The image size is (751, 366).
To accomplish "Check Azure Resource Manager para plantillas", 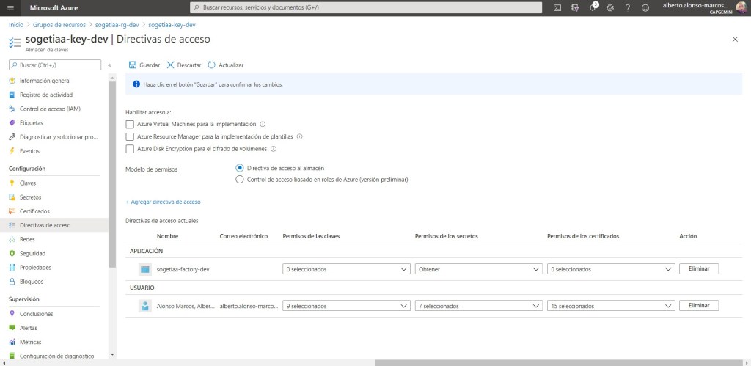I will pos(131,136).
